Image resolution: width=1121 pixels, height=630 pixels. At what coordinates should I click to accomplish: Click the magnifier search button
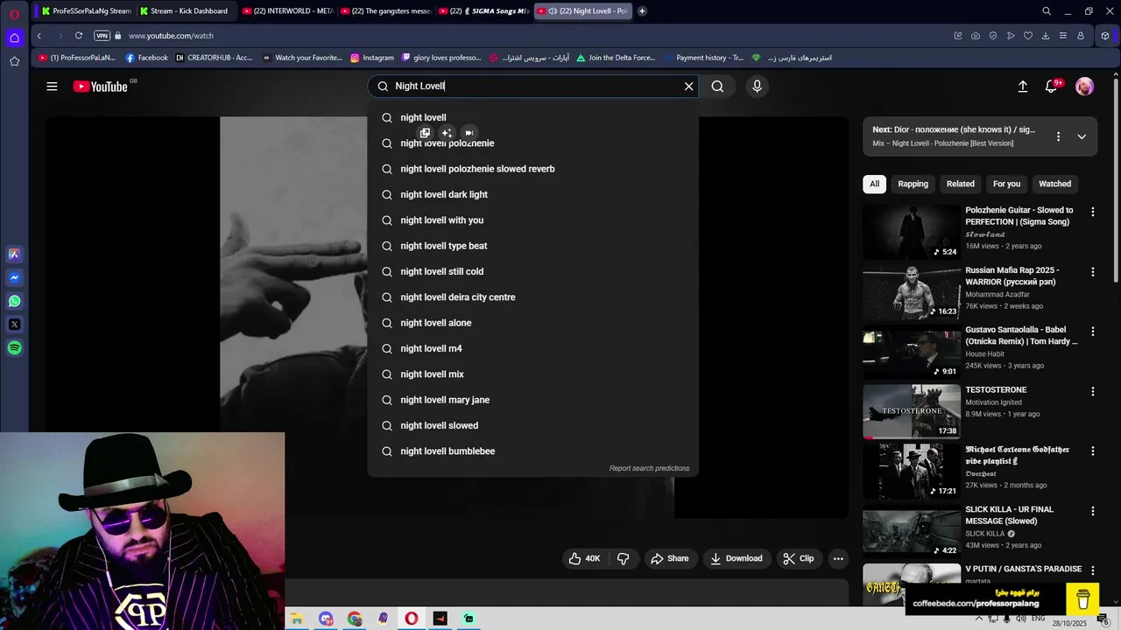[x=717, y=86]
